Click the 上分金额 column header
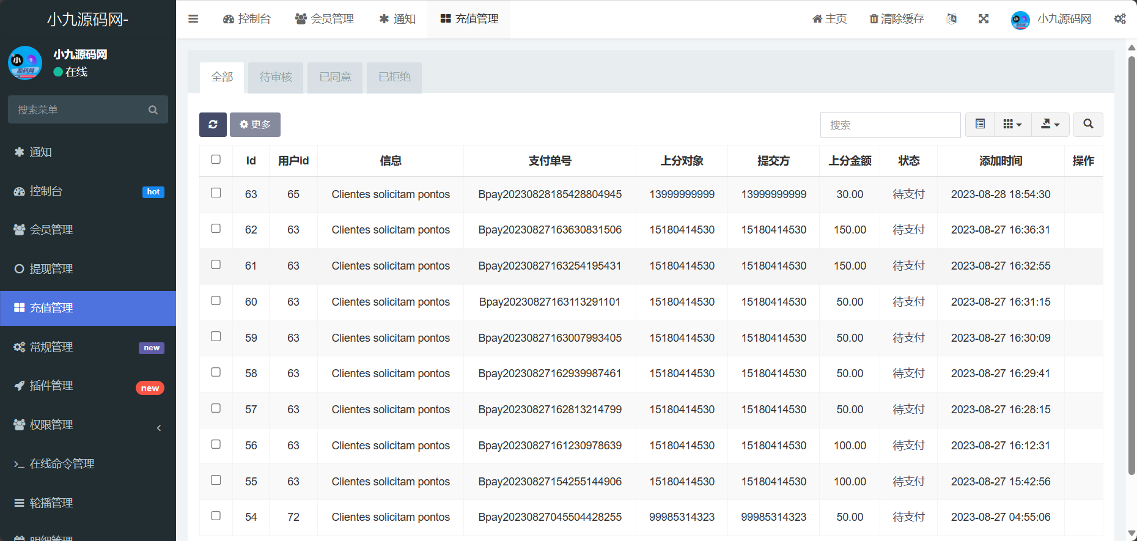This screenshot has width=1137, height=541. pos(850,161)
